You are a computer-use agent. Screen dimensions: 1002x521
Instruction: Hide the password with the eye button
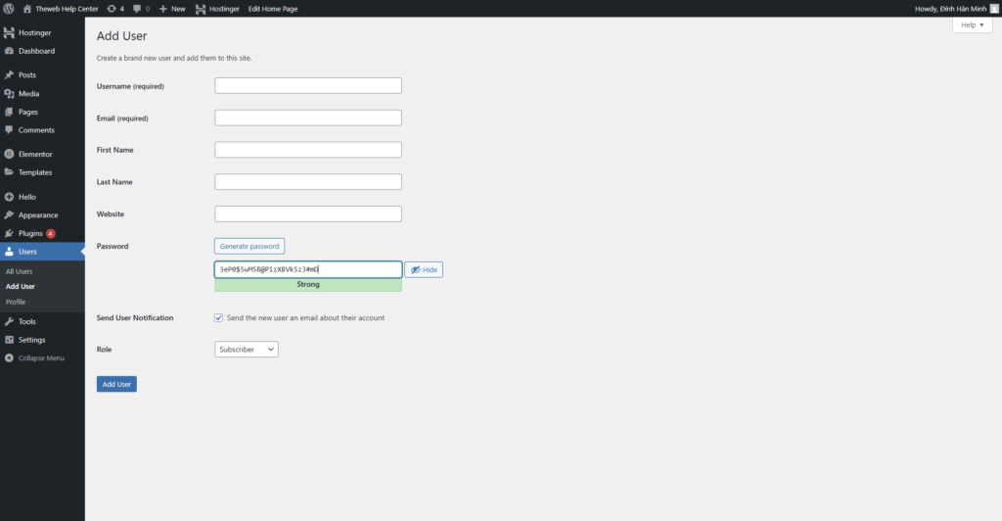[x=424, y=269]
